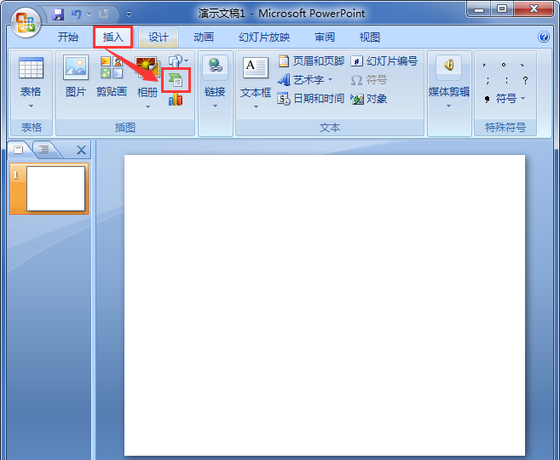
Task: Switch to the 开始 tab
Action: coord(68,37)
